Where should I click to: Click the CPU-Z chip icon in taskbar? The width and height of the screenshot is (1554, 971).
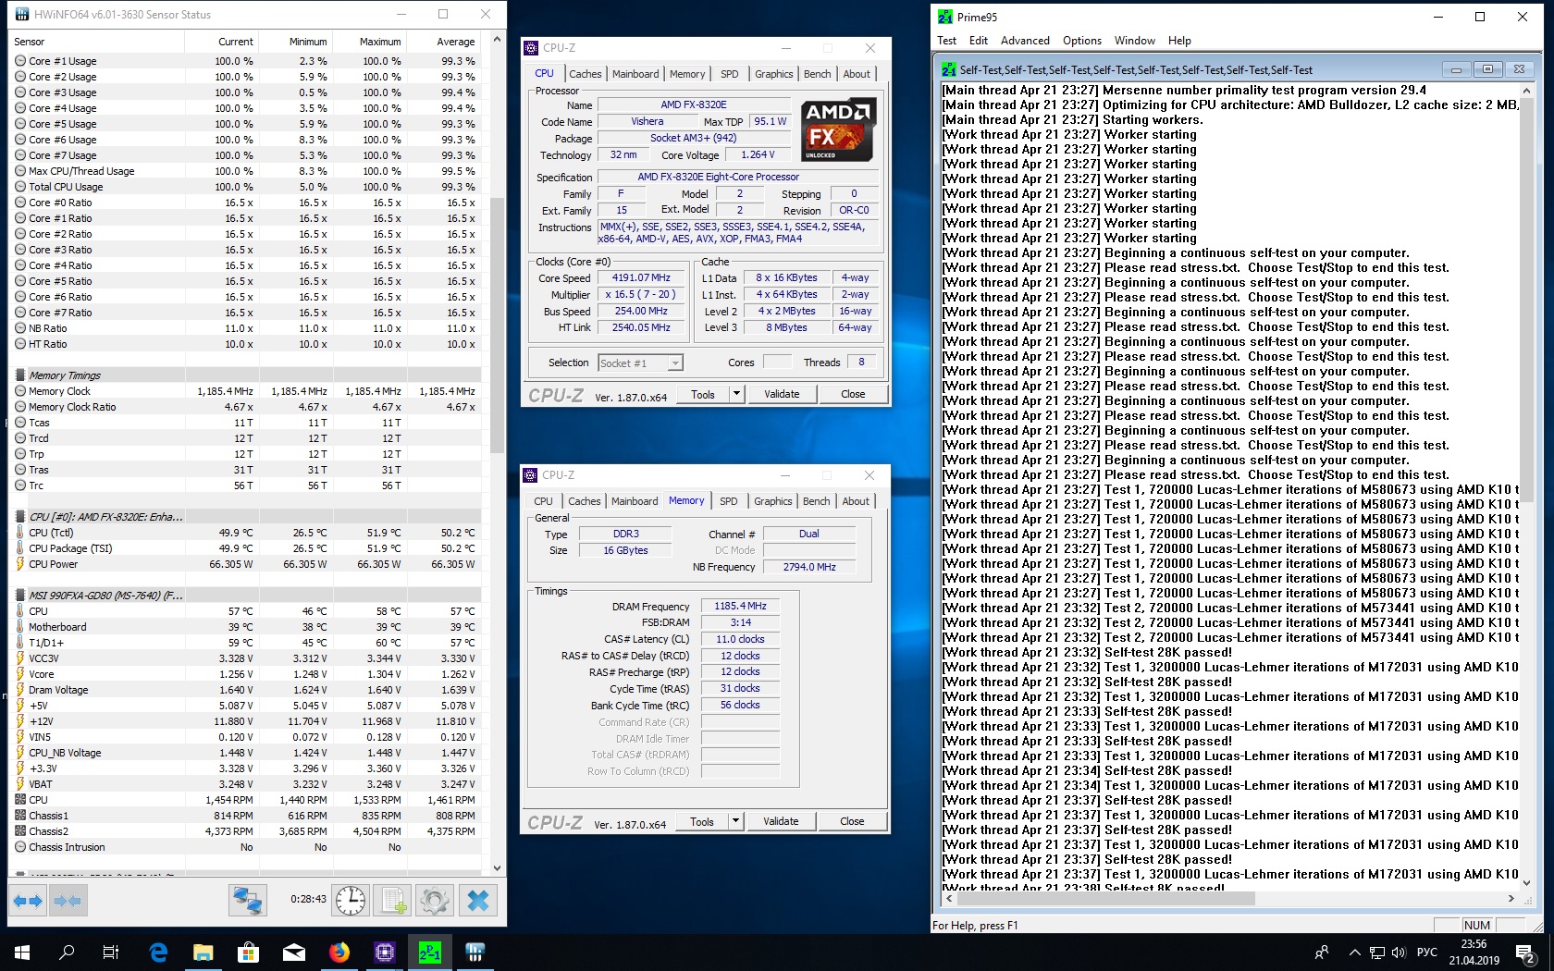(x=385, y=952)
